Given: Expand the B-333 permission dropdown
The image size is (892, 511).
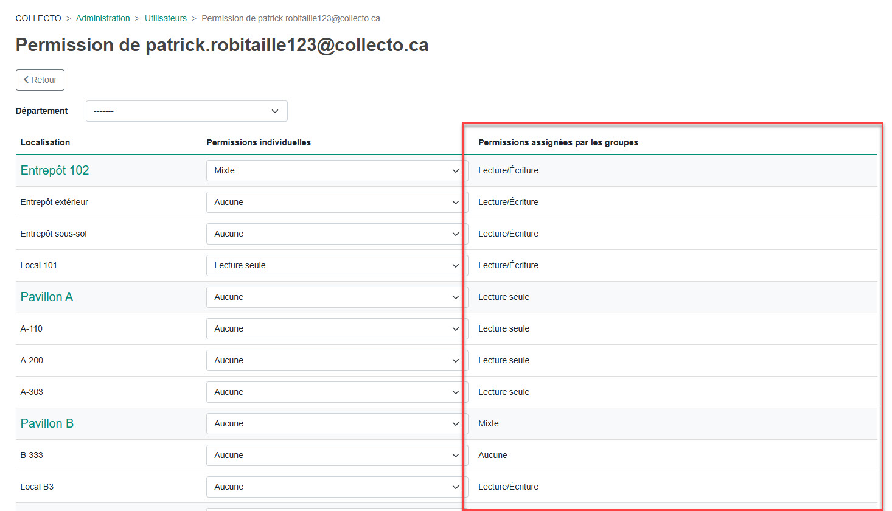Looking at the screenshot, I should pos(336,456).
